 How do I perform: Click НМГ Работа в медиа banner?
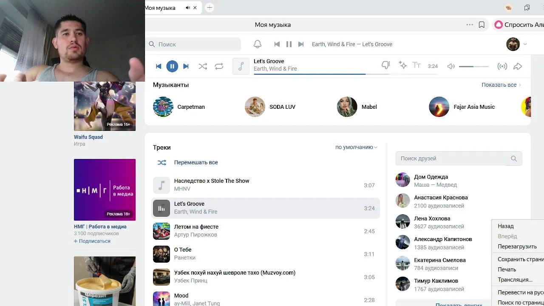click(105, 190)
